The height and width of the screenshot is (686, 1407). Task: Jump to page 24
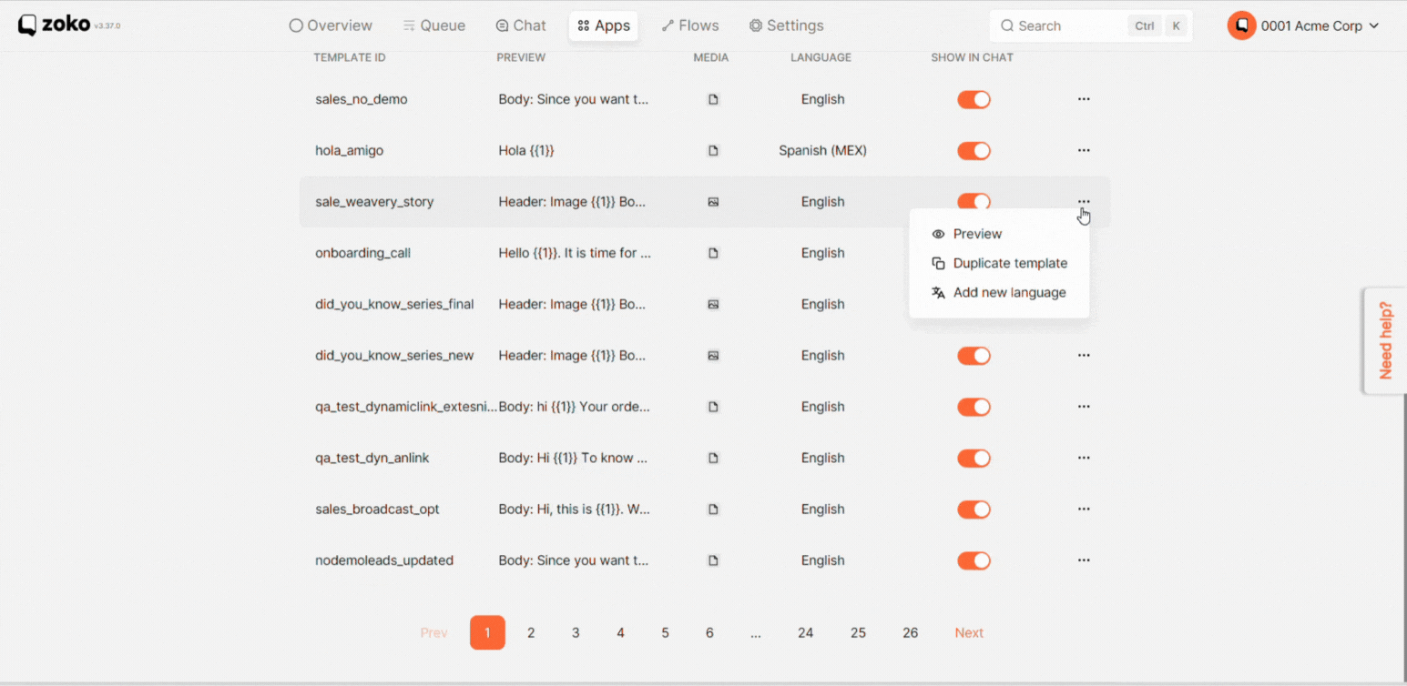coord(805,632)
